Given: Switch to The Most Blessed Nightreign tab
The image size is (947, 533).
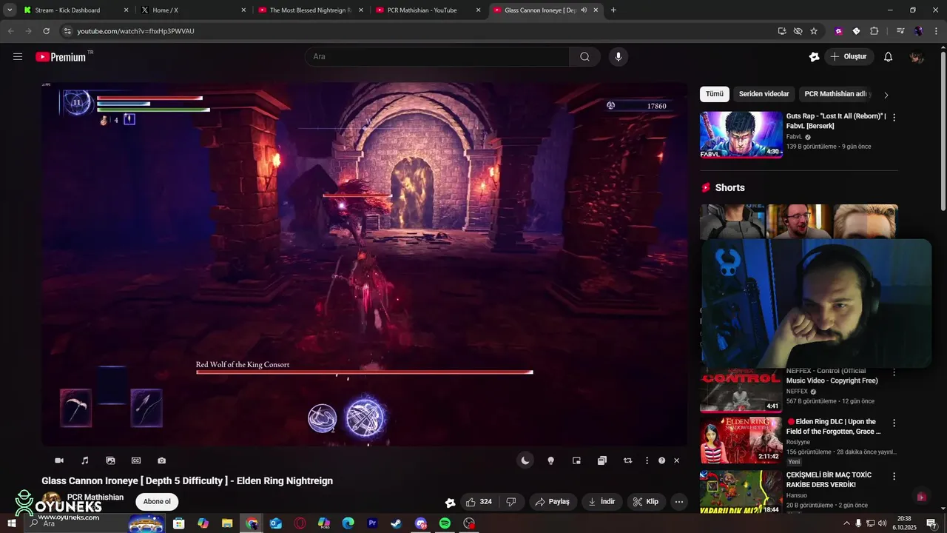Looking at the screenshot, I should [311, 10].
